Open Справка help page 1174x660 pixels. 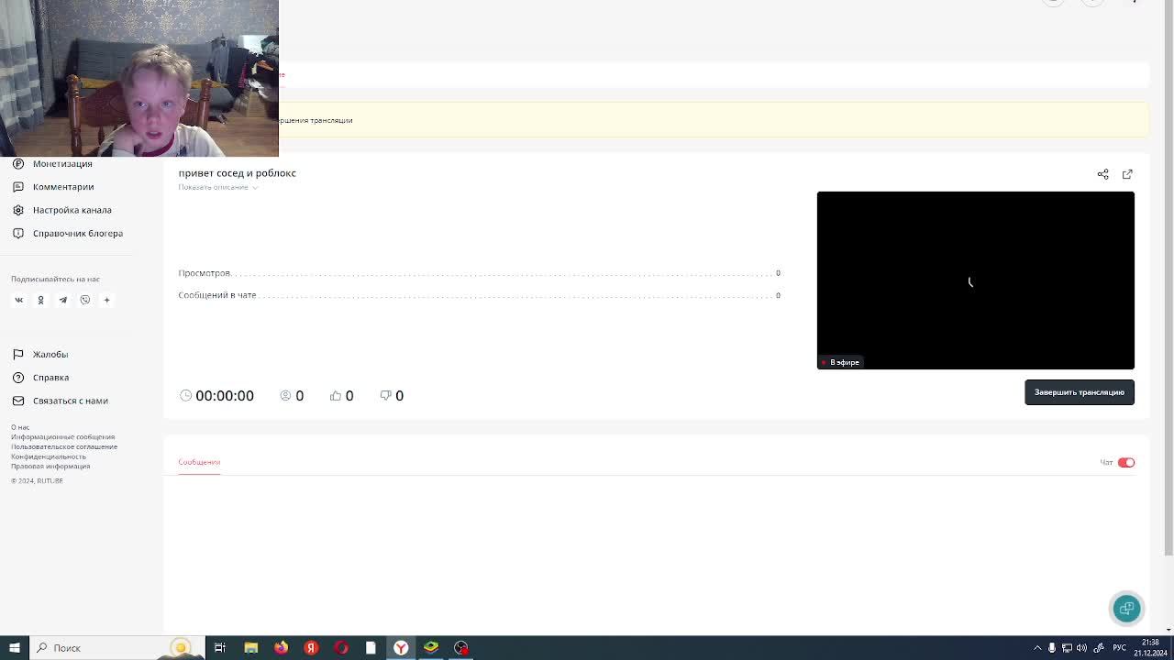pos(50,378)
